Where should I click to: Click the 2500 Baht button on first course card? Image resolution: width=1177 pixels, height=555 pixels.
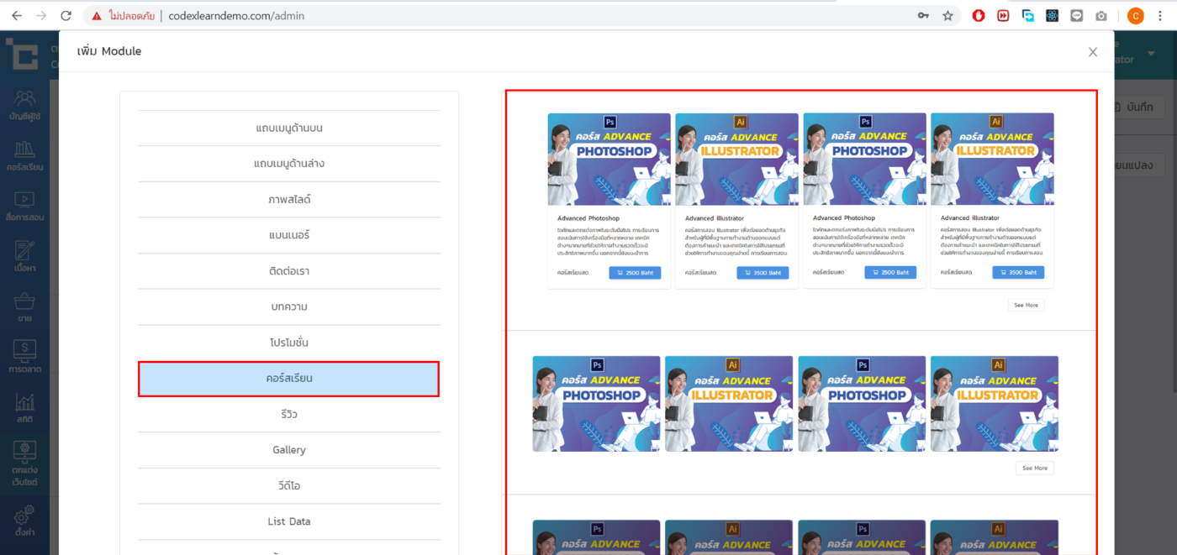pos(635,273)
